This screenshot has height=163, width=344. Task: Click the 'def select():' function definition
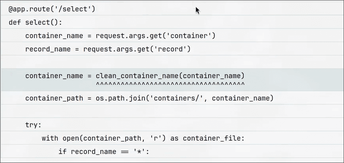(35, 22)
